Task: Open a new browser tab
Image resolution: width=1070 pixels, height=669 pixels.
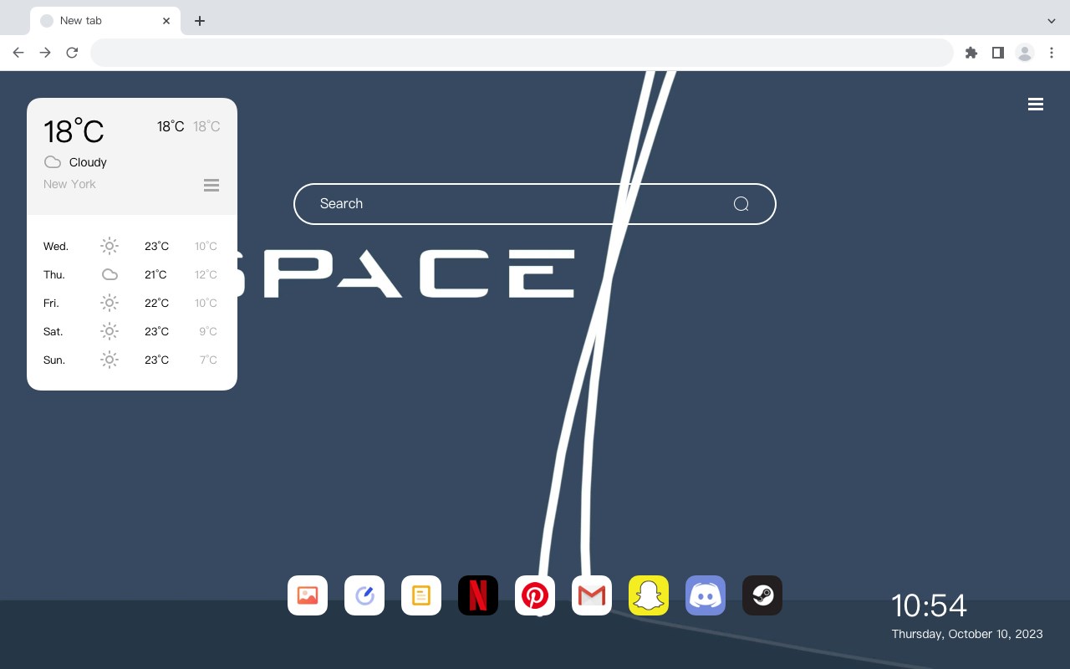Action: pos(200,21)
